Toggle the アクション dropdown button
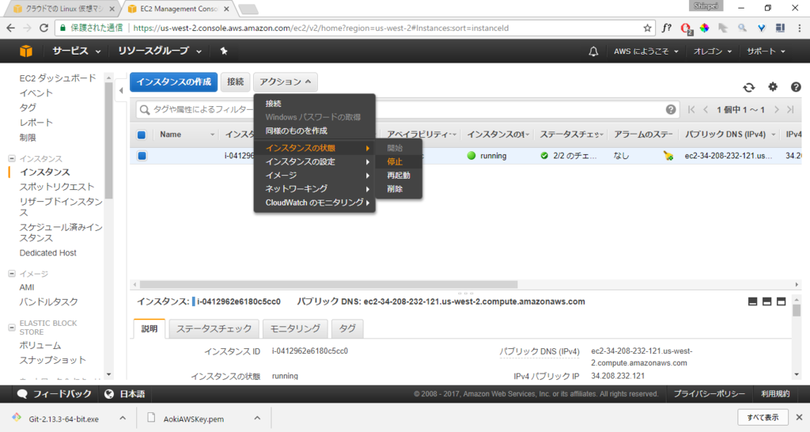This screenshot has width=810, height=432. pyautogui.click(x=285, y=81)
